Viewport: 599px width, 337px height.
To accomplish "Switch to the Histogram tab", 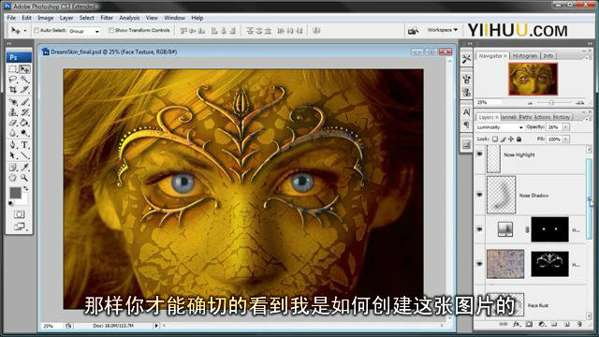I will tap(524, 56).
